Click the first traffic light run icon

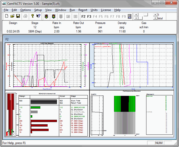click(46, 16)
